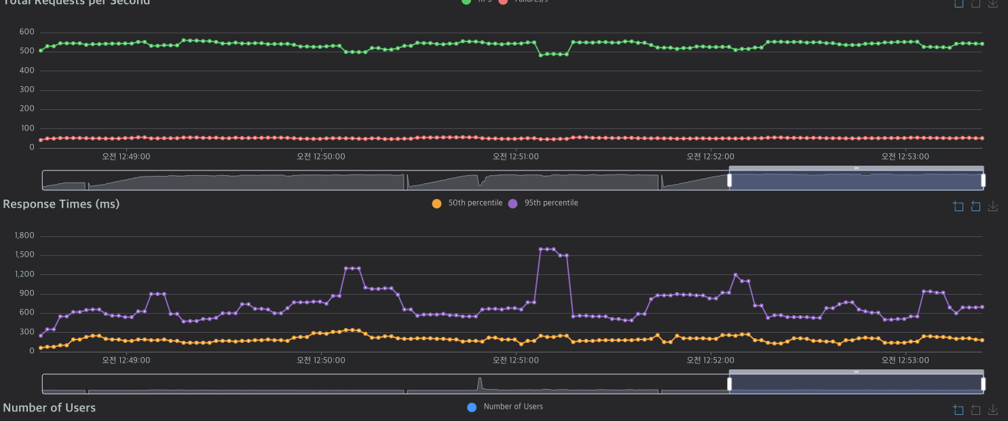Activate area zoom tool on Response Times chart
The image size is (1008, 421).
(x=958, y=206)
